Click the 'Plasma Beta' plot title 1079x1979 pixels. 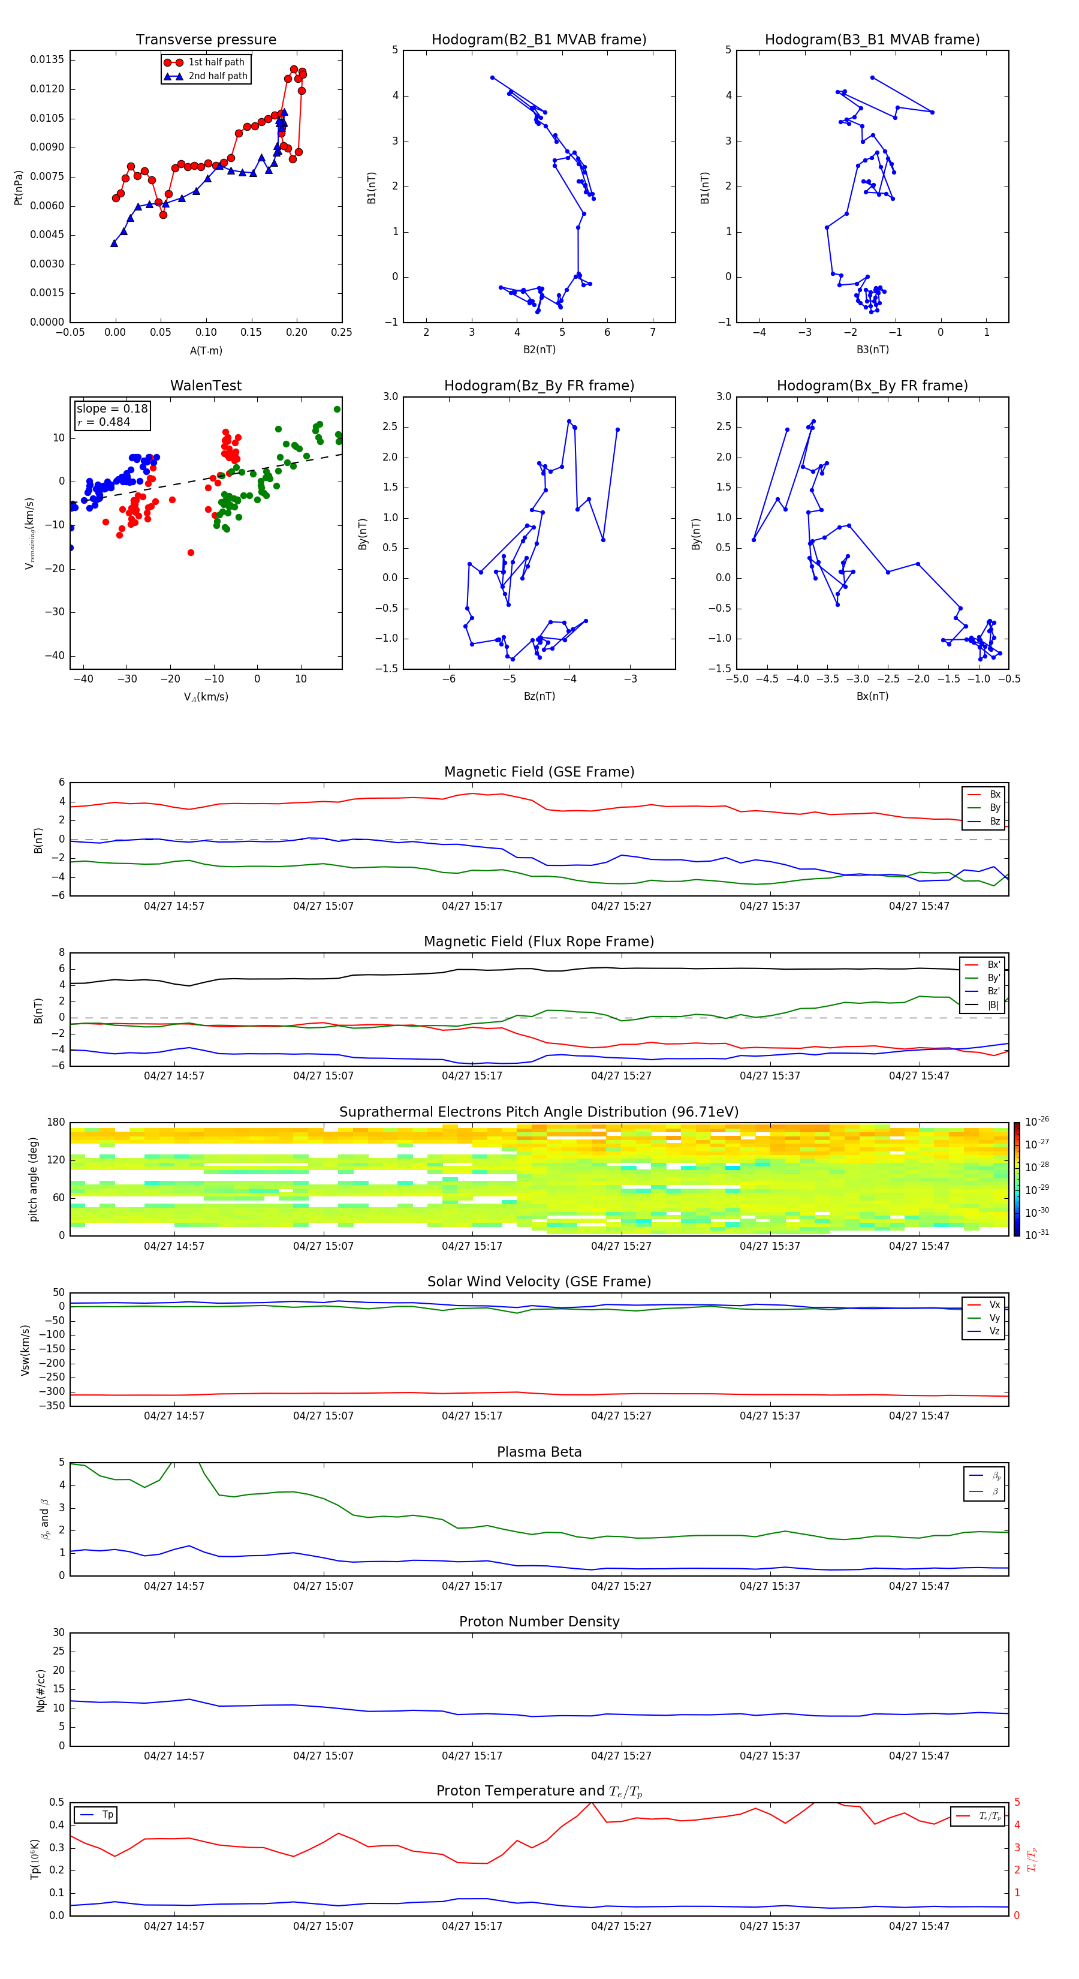539,1452
